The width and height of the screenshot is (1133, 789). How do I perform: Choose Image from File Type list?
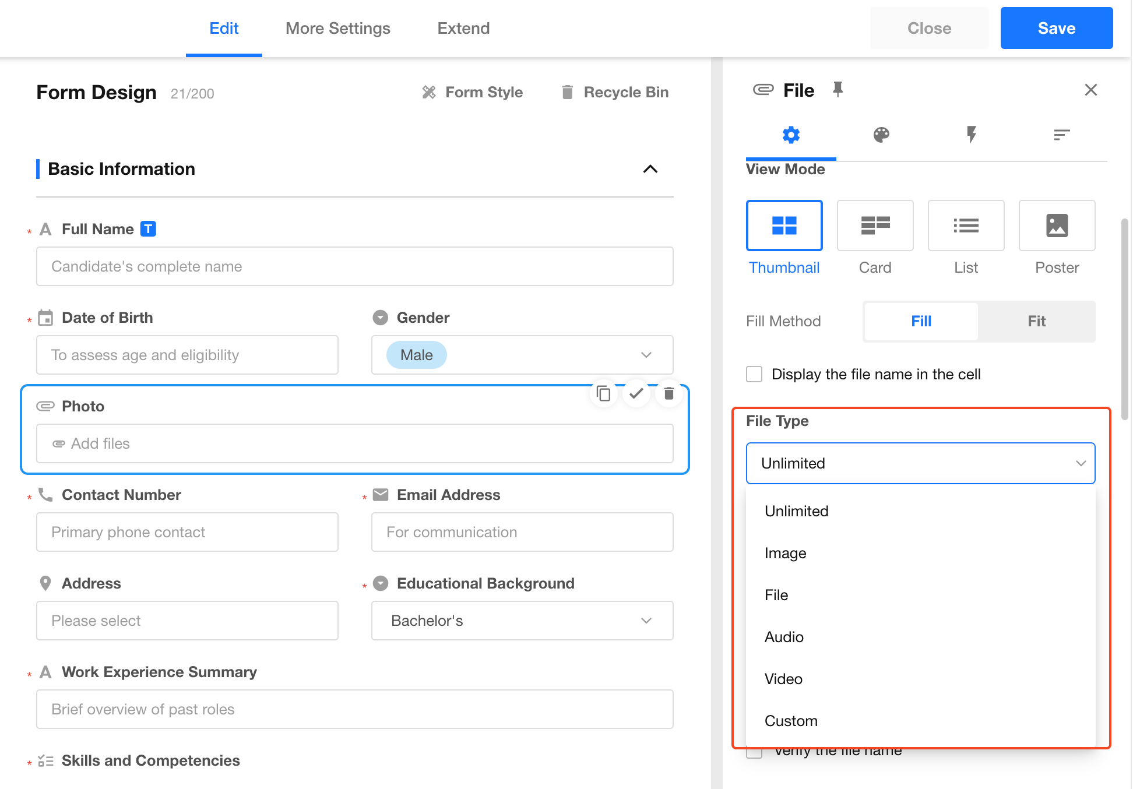tap(785, 553)
